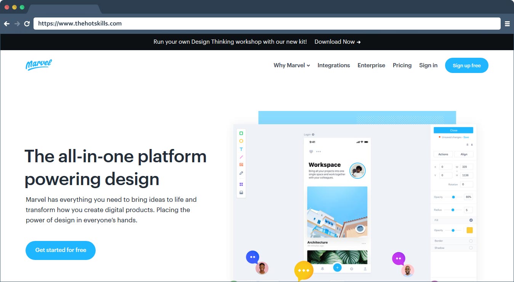Open the yellow fill color swatch

[x=470, y=230]
